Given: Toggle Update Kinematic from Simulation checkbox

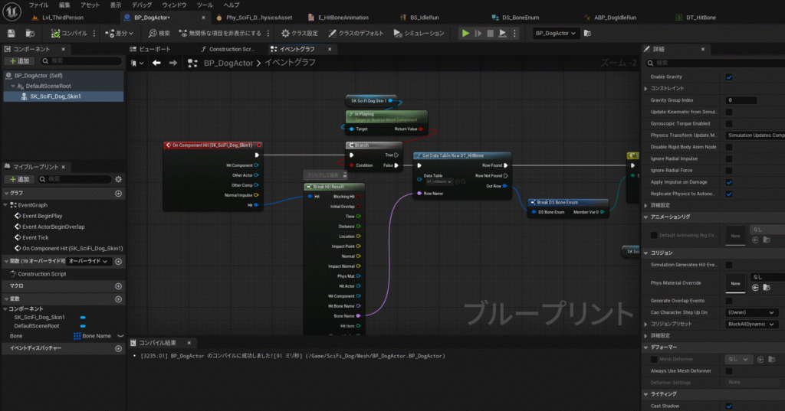Looking at the screenshot, I should [x=729, y=112].
